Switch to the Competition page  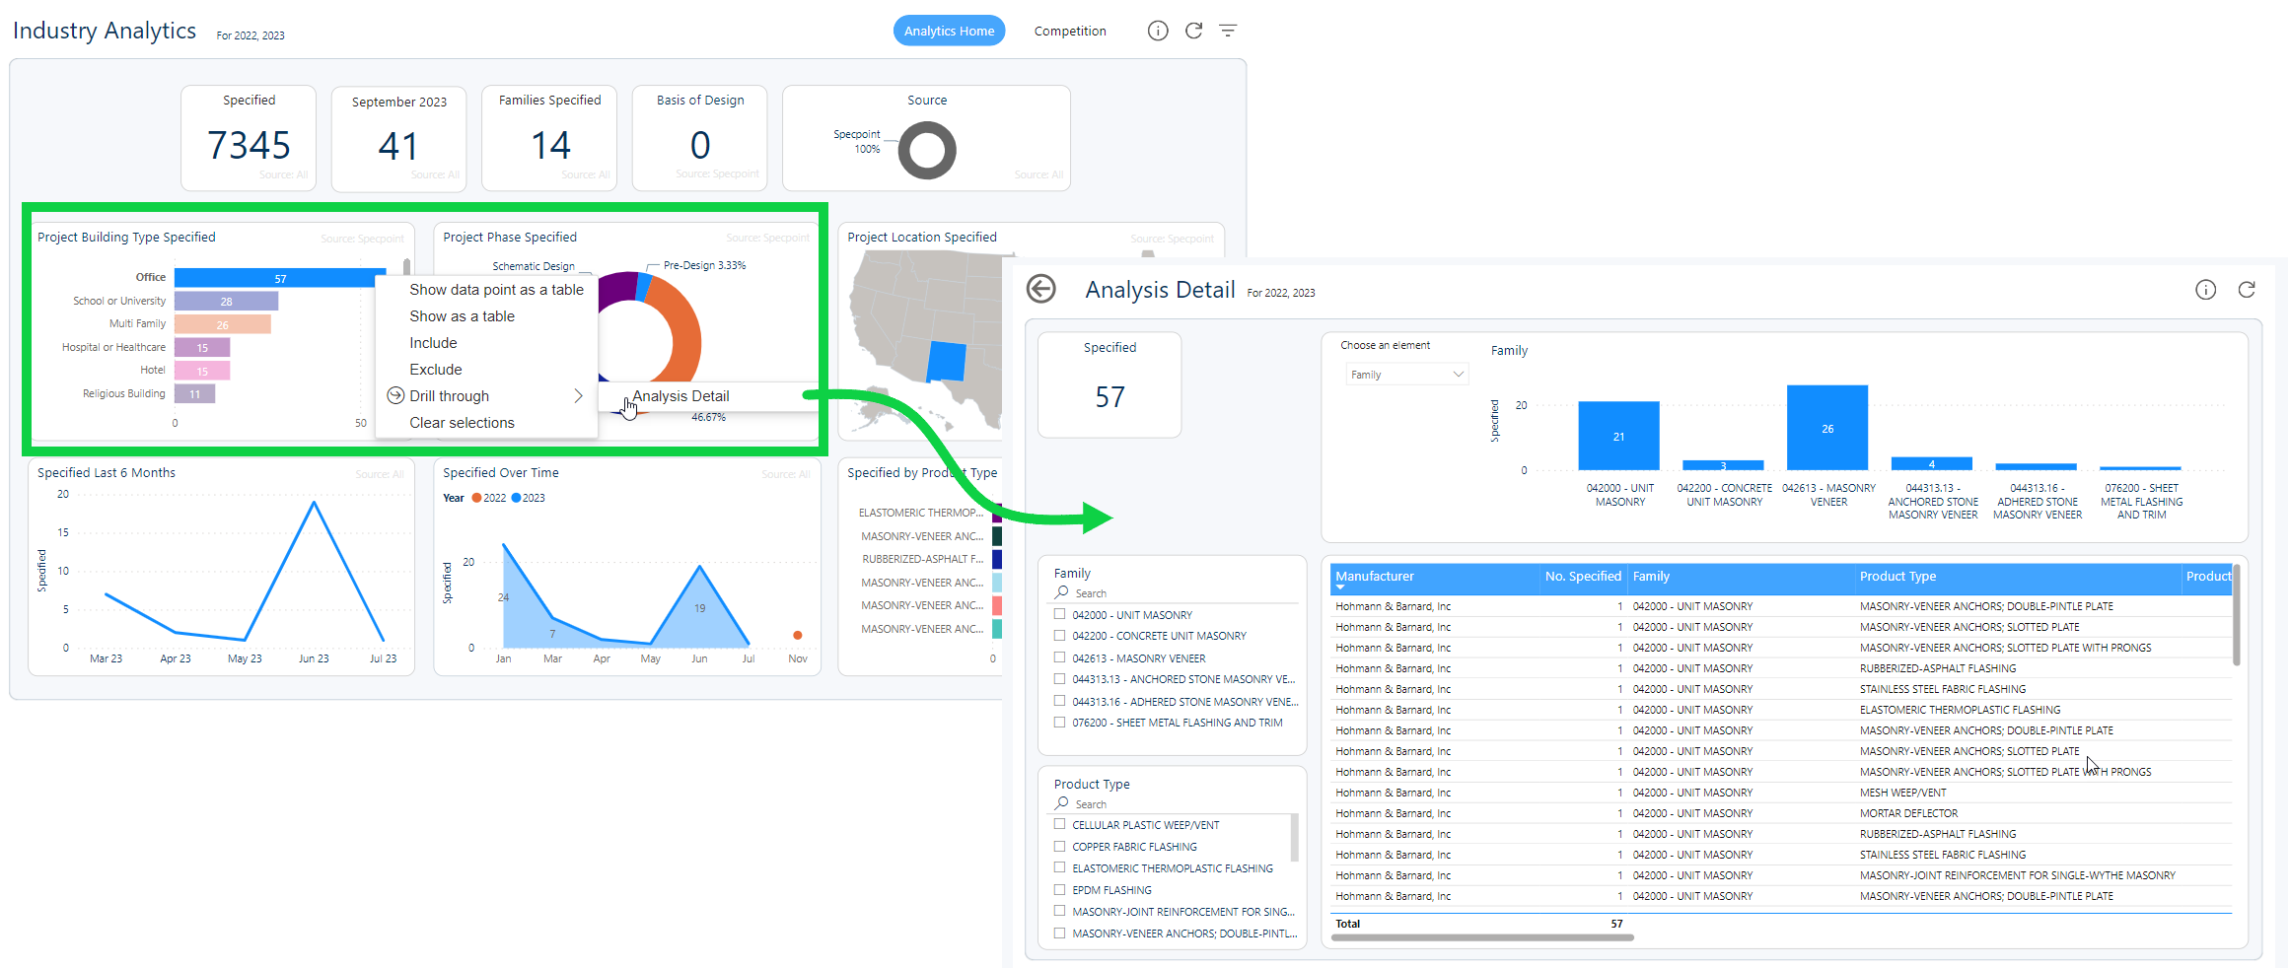[1070, 31]
